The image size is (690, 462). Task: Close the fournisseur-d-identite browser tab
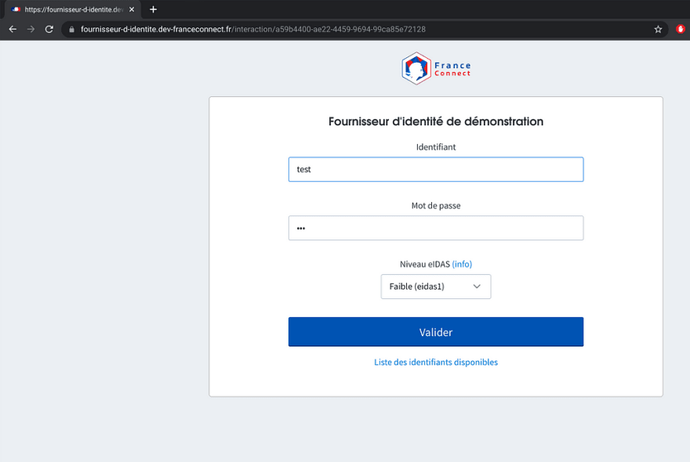[x=132, y=9]
